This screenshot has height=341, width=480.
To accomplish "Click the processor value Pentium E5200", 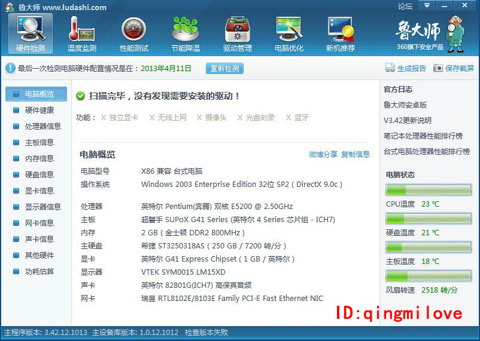I will point(217,207).
